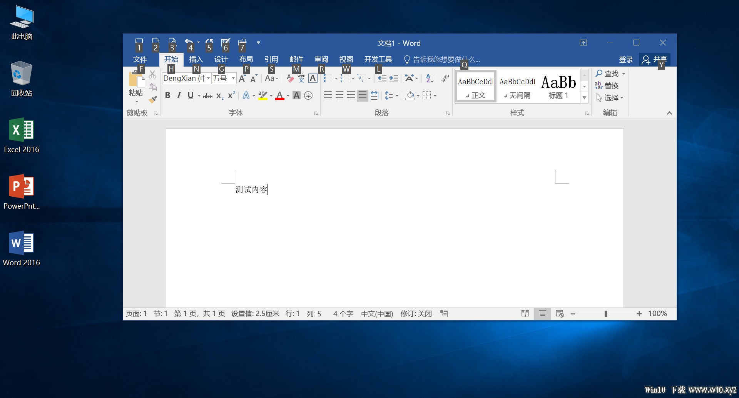
Task: Increase font size with larger A icon
Action: pyautogui.click(x=242, y=79)
